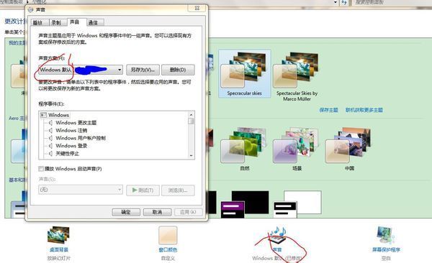Image resolution: width=432 pixels, height=263 pixels.
Task: Click the sound dialog title icon
Action: coord(30,9)
